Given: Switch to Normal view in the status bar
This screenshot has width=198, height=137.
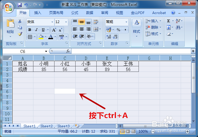Looking at the screenshot, I should click(122, 131).
